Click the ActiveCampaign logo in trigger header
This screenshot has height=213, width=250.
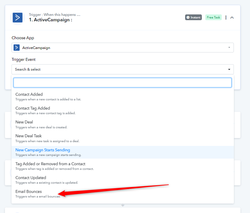click(x=18, y=18)
